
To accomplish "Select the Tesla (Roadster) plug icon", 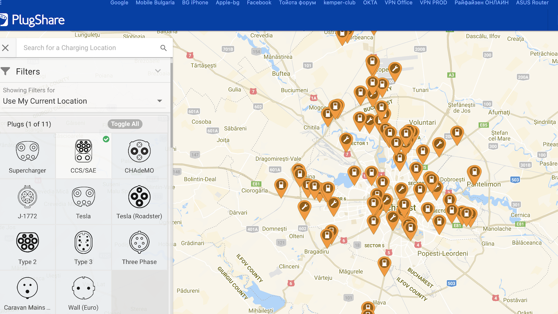I will 139,197.
